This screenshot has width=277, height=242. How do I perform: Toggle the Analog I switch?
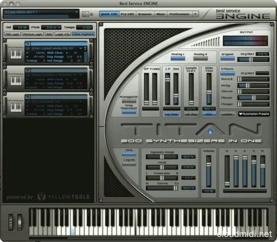[178, 58]
